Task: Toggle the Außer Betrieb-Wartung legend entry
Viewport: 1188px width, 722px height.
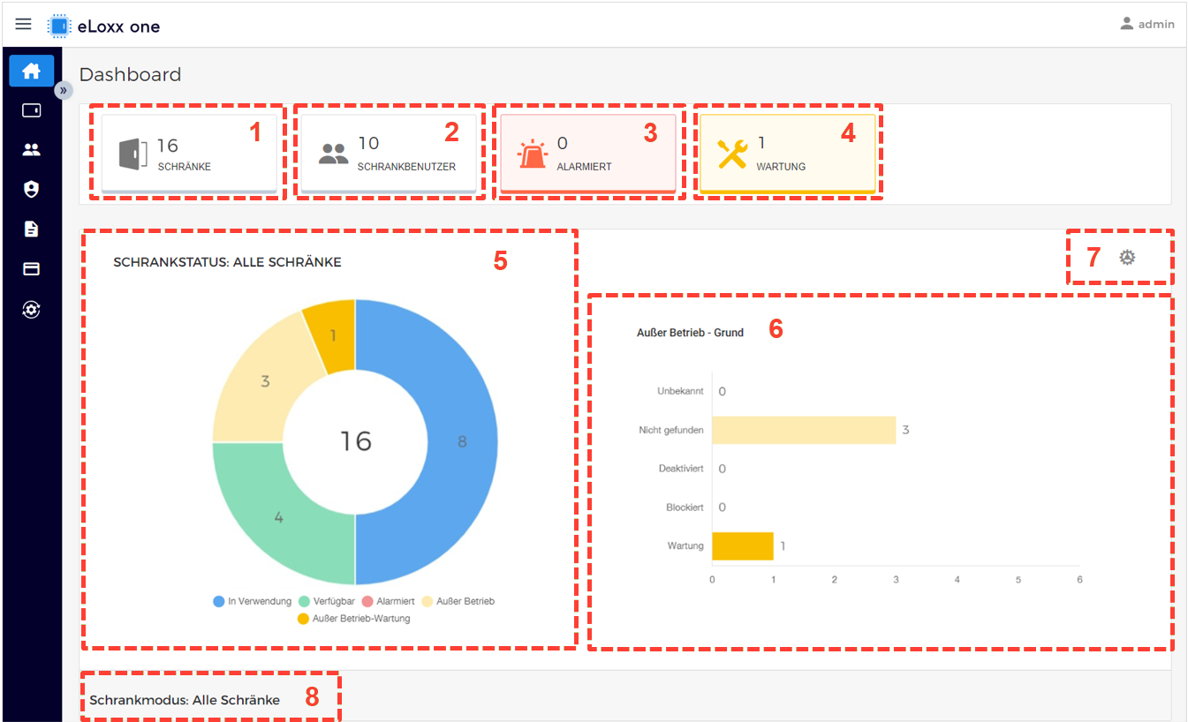Action: coord(354,618)
